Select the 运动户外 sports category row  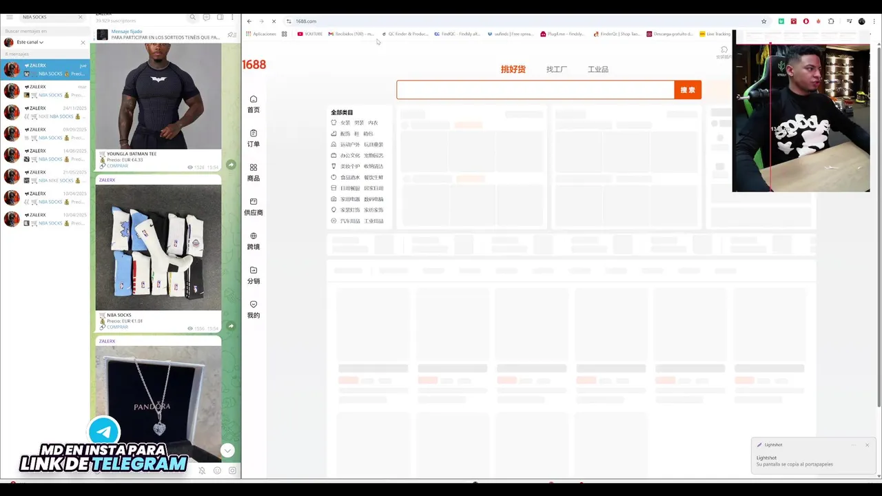click(x=357, y=145)
